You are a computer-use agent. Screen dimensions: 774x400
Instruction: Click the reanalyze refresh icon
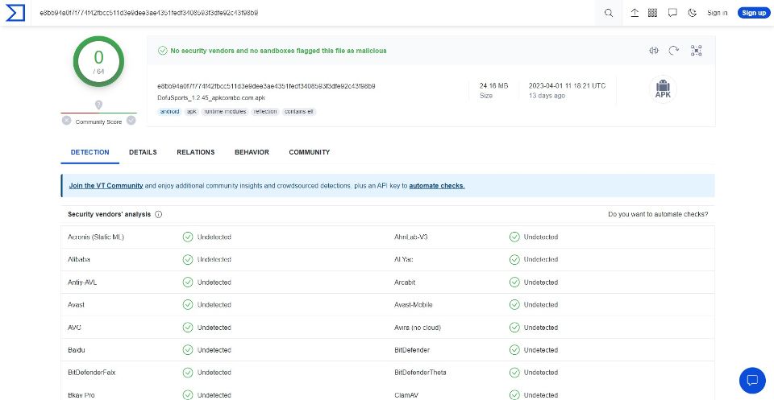(x=674, y=50)
